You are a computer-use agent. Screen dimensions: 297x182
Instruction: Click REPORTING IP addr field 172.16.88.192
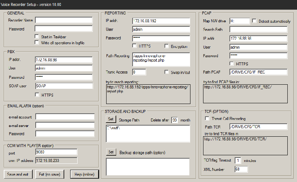tap(161, 21)
